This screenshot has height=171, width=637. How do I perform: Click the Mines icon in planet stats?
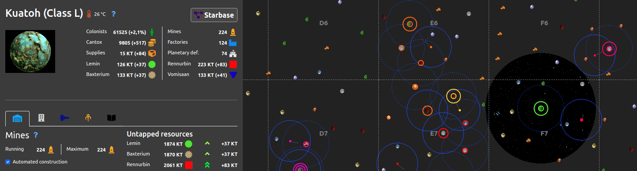233,32
